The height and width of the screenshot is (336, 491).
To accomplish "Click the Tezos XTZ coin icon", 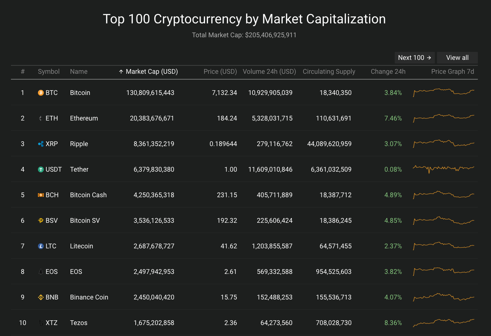I will [x=41, y=323].
